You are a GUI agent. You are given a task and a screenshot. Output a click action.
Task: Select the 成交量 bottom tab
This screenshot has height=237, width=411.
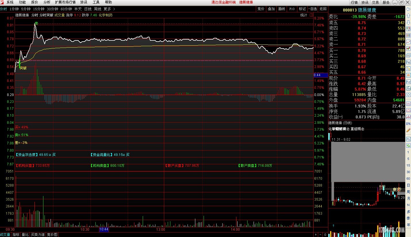click(5, 235)
